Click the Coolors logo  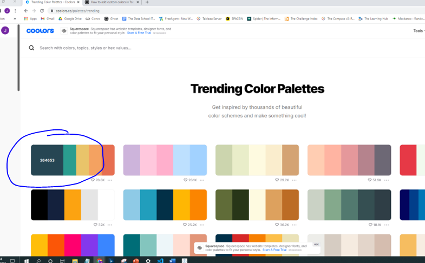(40, 31)
